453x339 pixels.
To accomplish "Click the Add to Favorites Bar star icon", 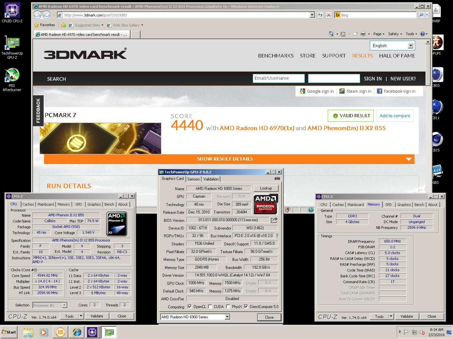I will [x=63, y=25].
